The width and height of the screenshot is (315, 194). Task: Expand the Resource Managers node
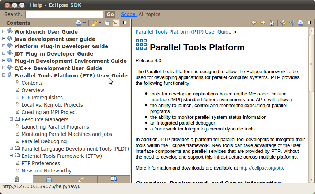click(x=11, y=119)
